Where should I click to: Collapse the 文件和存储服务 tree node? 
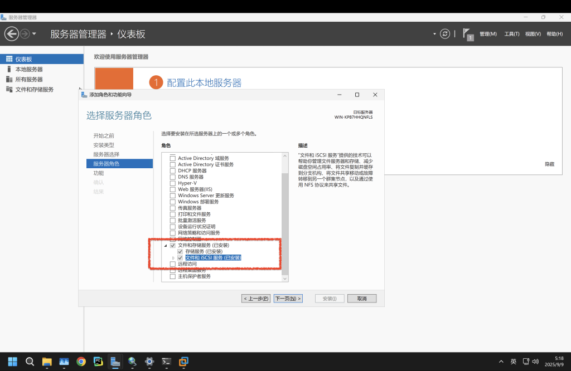[164, 245]
